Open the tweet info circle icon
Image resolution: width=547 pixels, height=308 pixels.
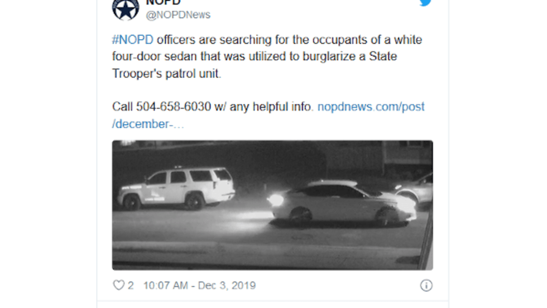(426, 286)
